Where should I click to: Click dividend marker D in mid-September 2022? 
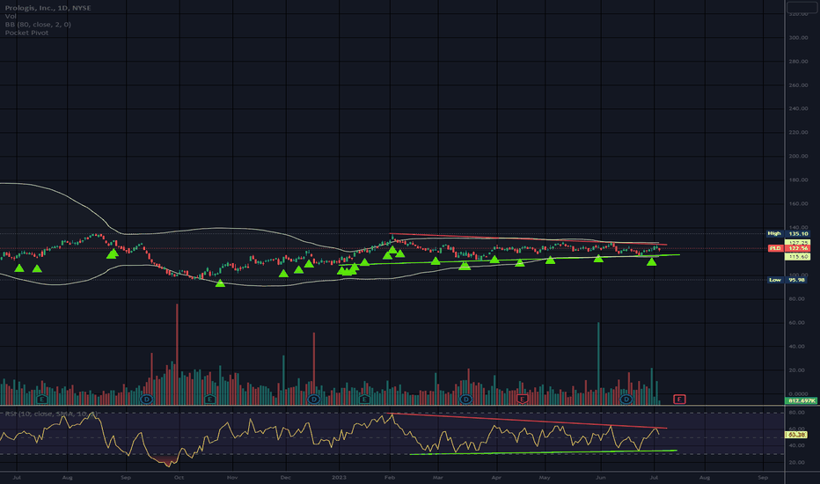click(x=146, y=400)
